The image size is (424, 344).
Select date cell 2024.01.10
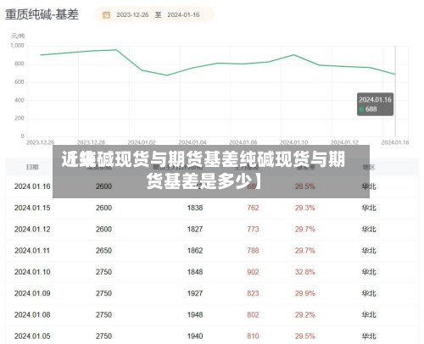(x=32, y=272)
